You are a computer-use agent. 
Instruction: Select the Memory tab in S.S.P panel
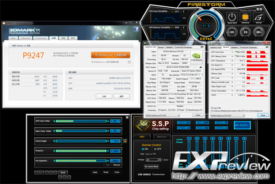point(161,137)
